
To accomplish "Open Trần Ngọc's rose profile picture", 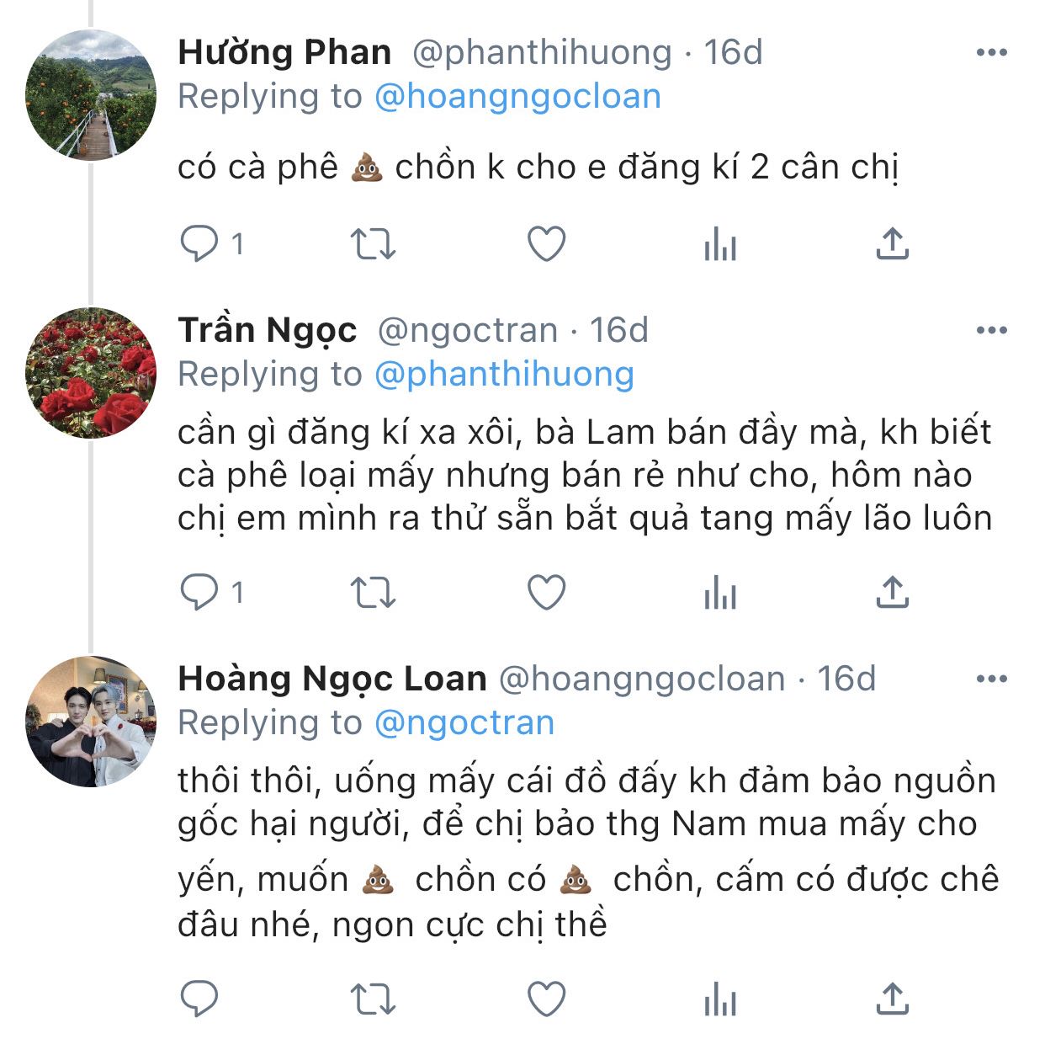I will tap(91, 372).
